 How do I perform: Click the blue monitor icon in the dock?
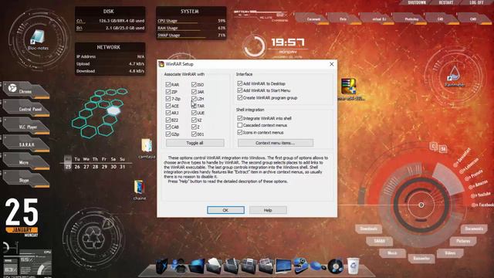(x=283, y=266)
